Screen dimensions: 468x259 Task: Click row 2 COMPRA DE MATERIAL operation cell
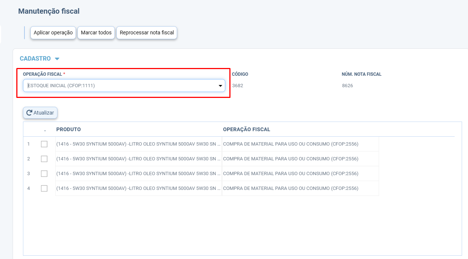point(301,159)
